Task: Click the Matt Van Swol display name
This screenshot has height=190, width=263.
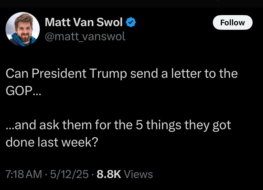Action: pos(84,22)
